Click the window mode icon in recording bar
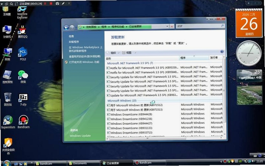The width and height of the screenshot is (265, 166). point(6,4)
